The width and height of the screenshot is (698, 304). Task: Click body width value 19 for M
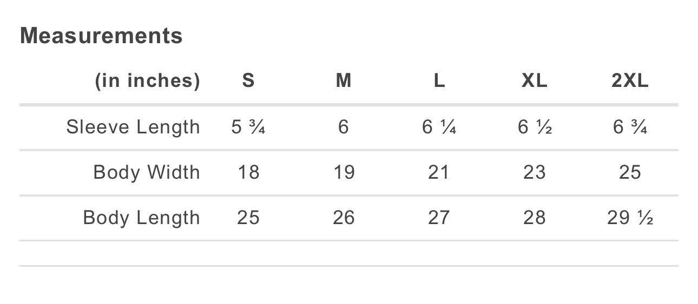344,173
